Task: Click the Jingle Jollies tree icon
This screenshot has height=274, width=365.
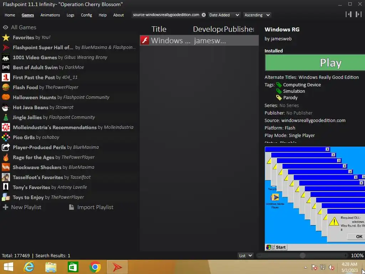Action: (x=6, y=117)
